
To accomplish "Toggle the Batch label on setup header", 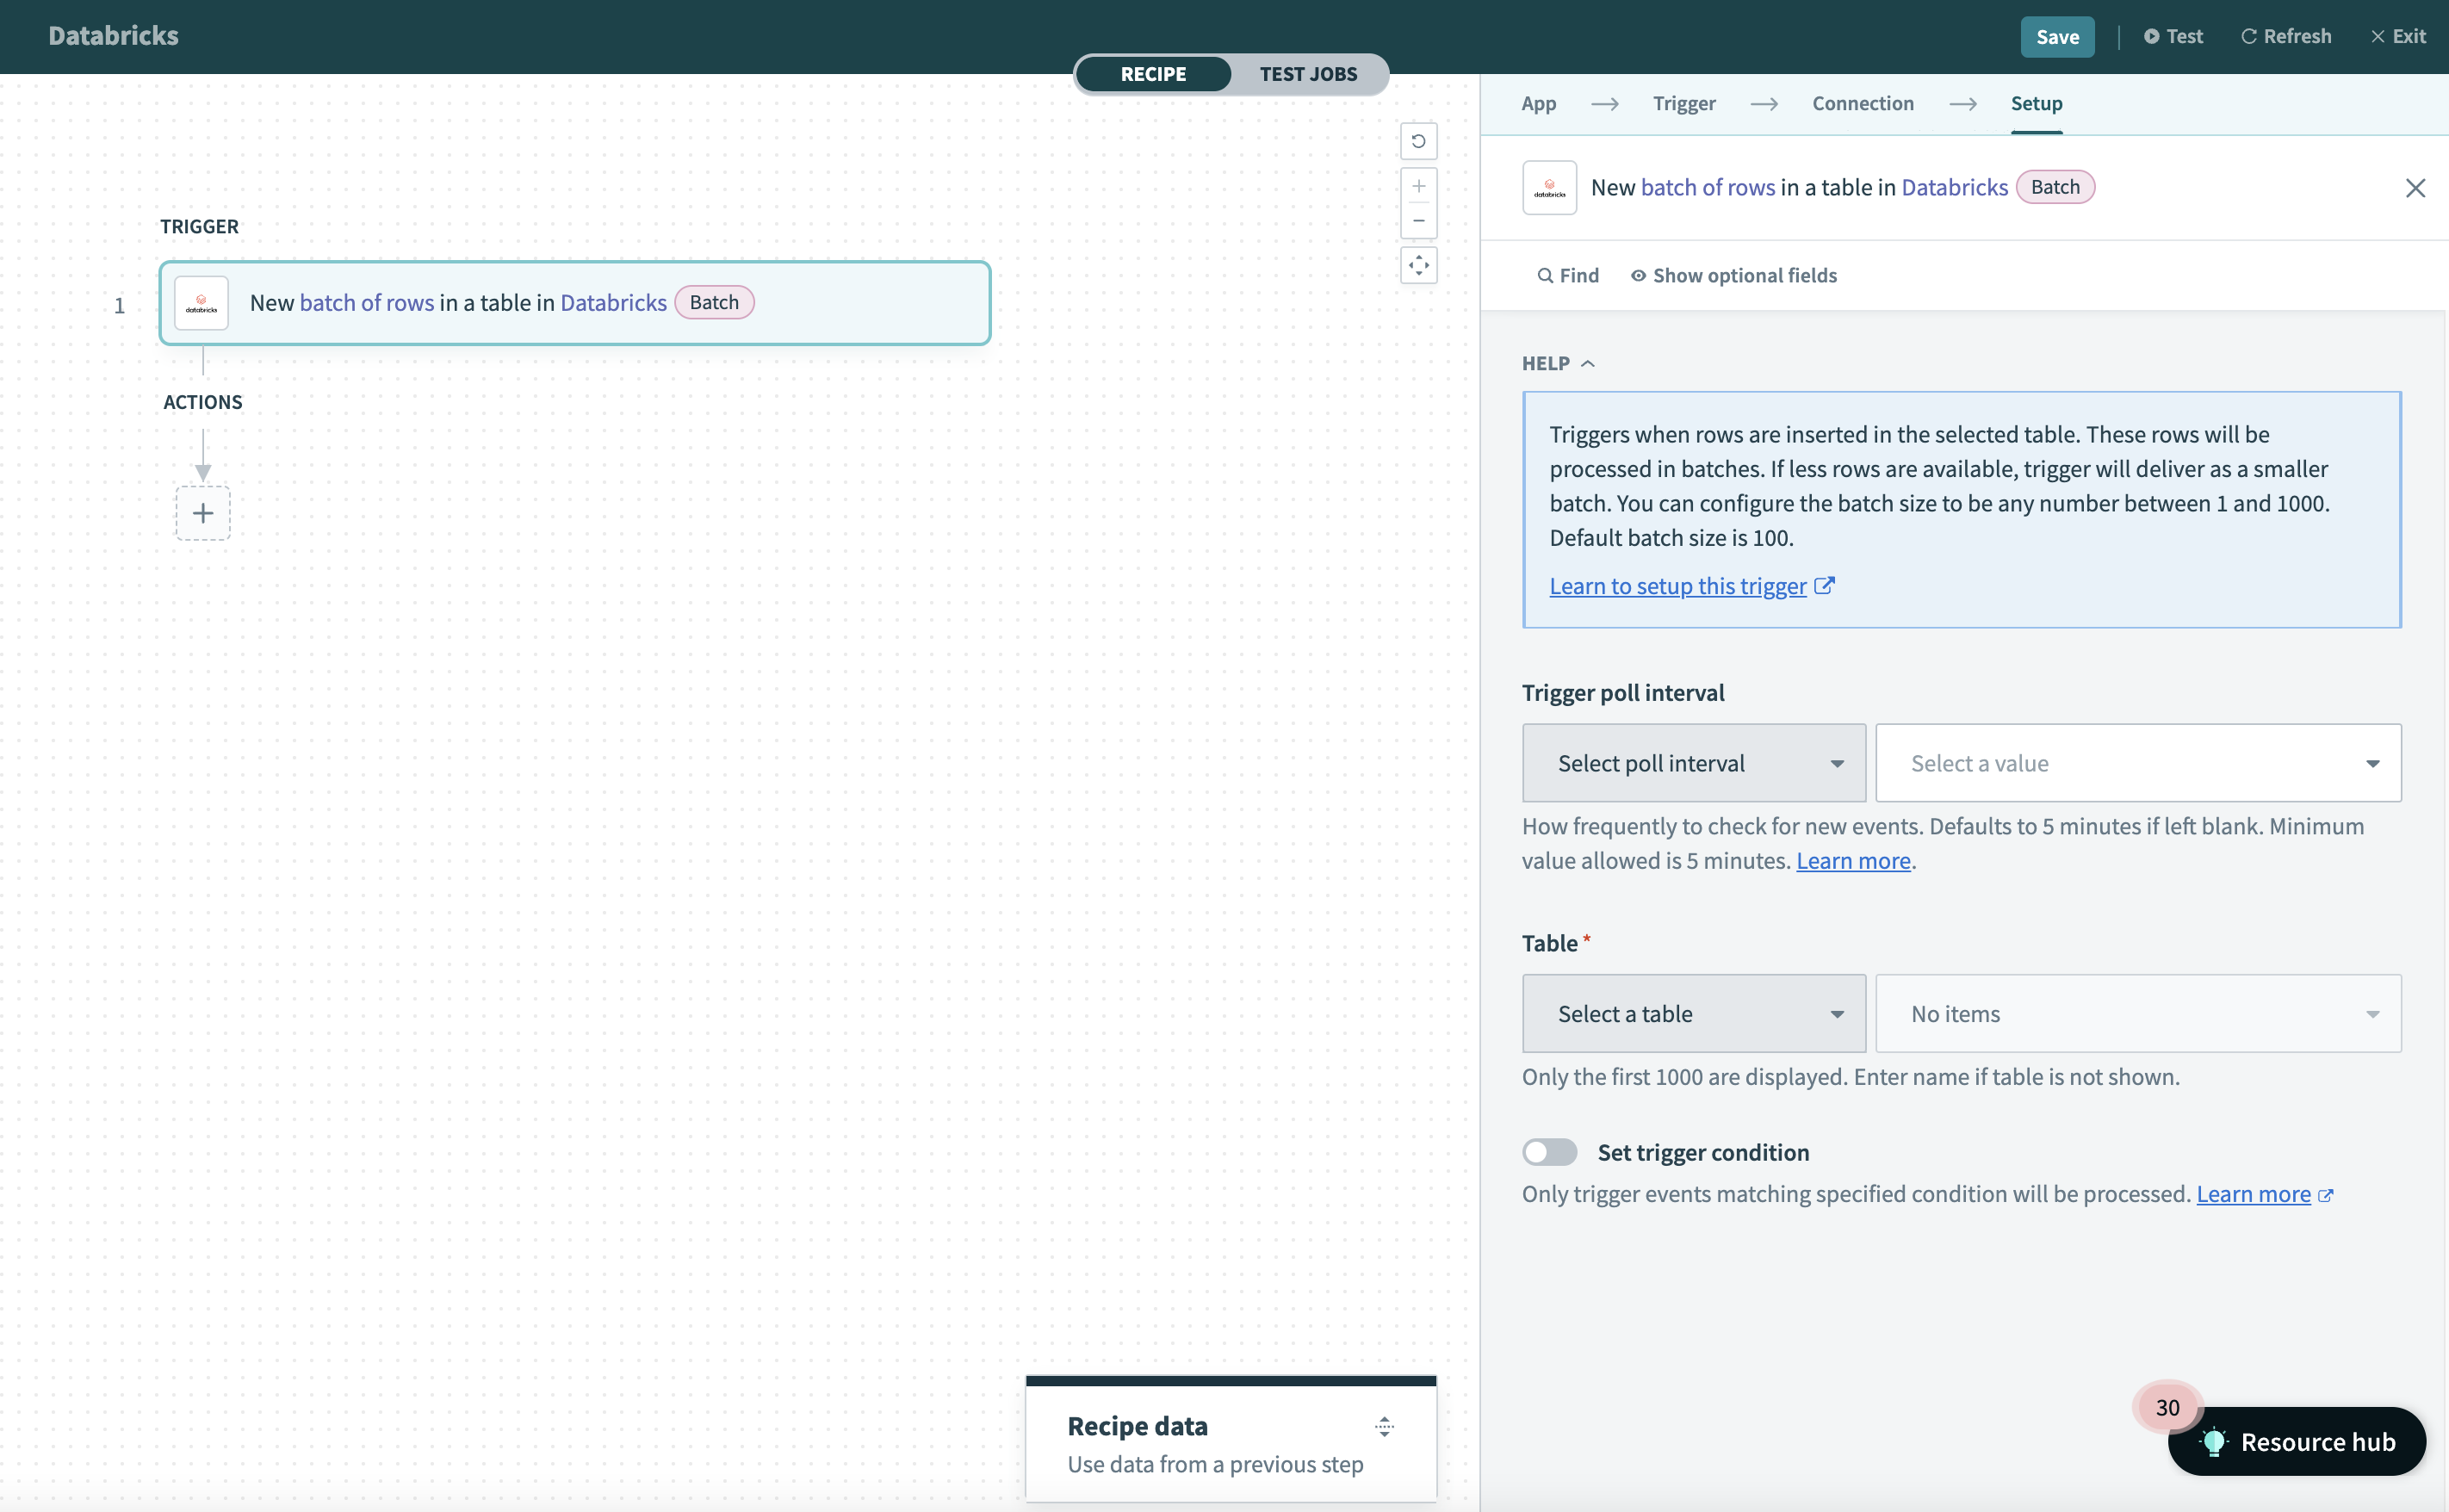I will pyautogui.click(x=2055, y=185).
